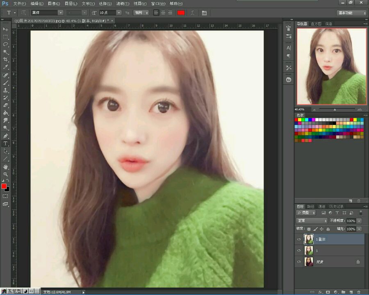Open the character panel toggle icon

204,13
